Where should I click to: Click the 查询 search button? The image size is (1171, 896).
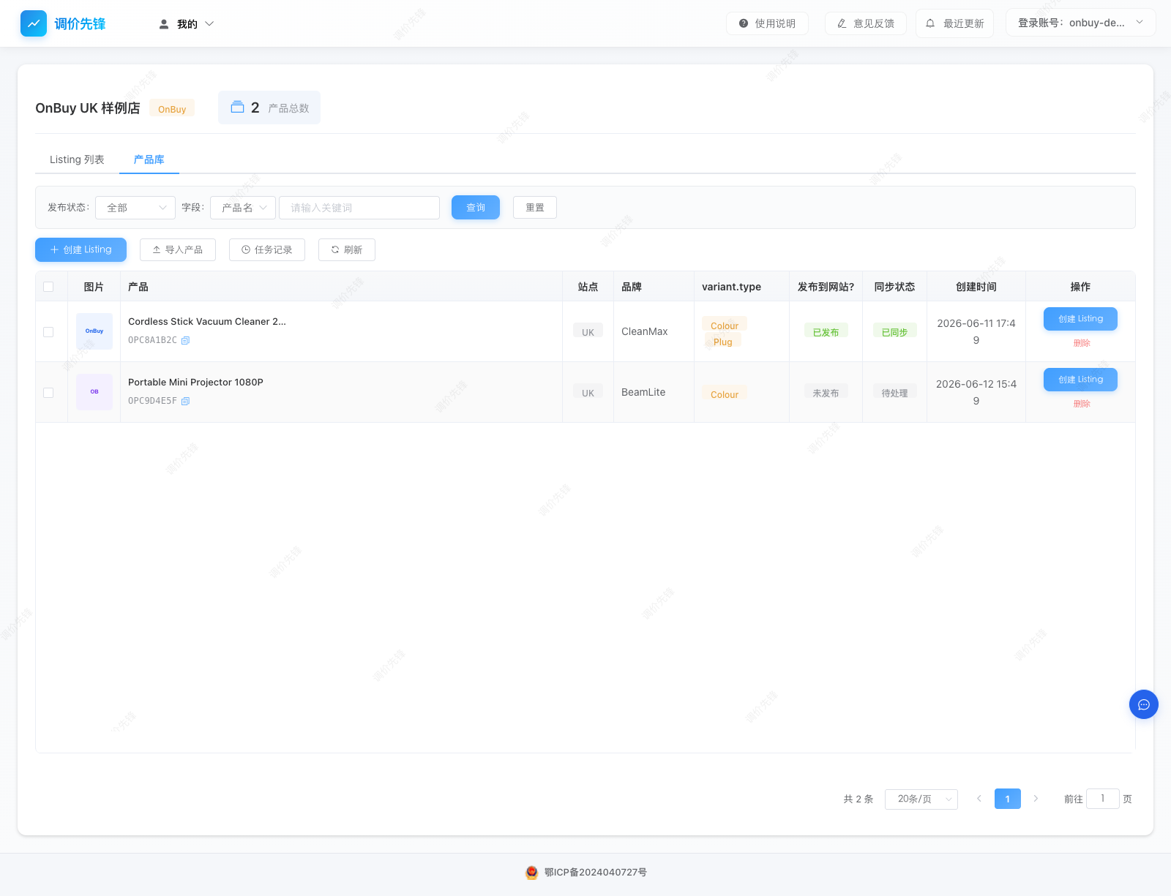476,208
